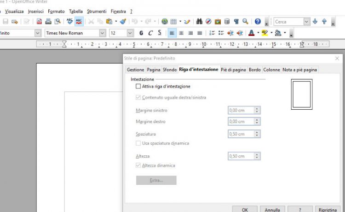Screen dimensions: 345x212
Task: Click the Navigator compass icon
Action: coord(208,22)
